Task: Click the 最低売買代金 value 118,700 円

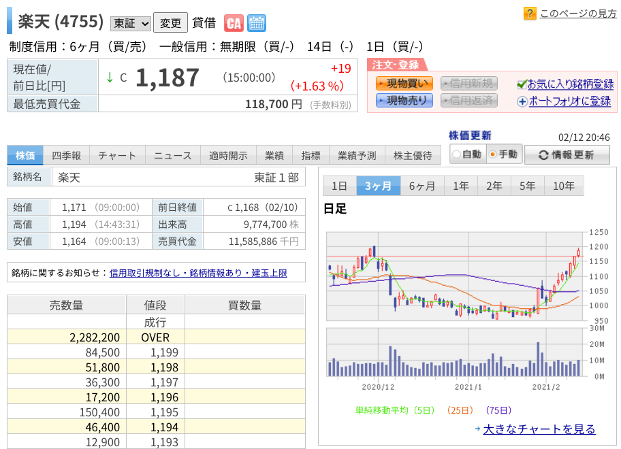Action: pos(273,104)
